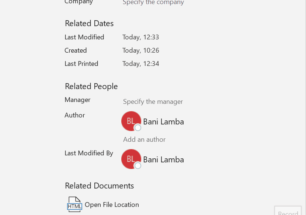Open File Location link
The width and height of the screenshot is (306, 215).
coord(112,205)
